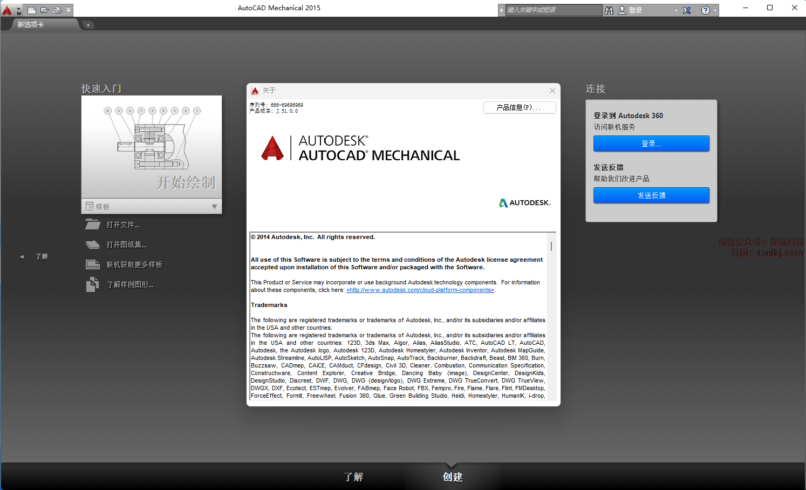Screen dimensions: 806x490
Task: Expand the Help dropdown arrow
Action: tap(715, 10)
